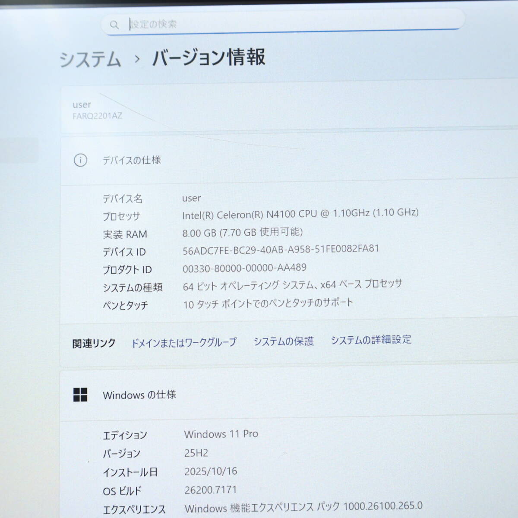
Task: Click the エディション label
Action: tap(125, 435)
